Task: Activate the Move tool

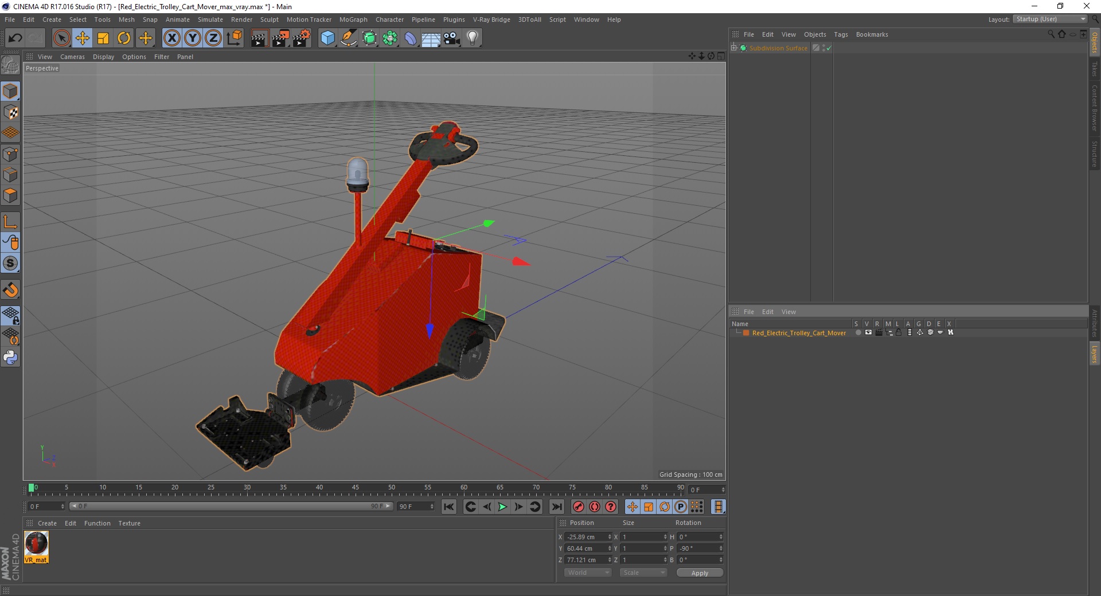Action: click(x=83, y=38)
